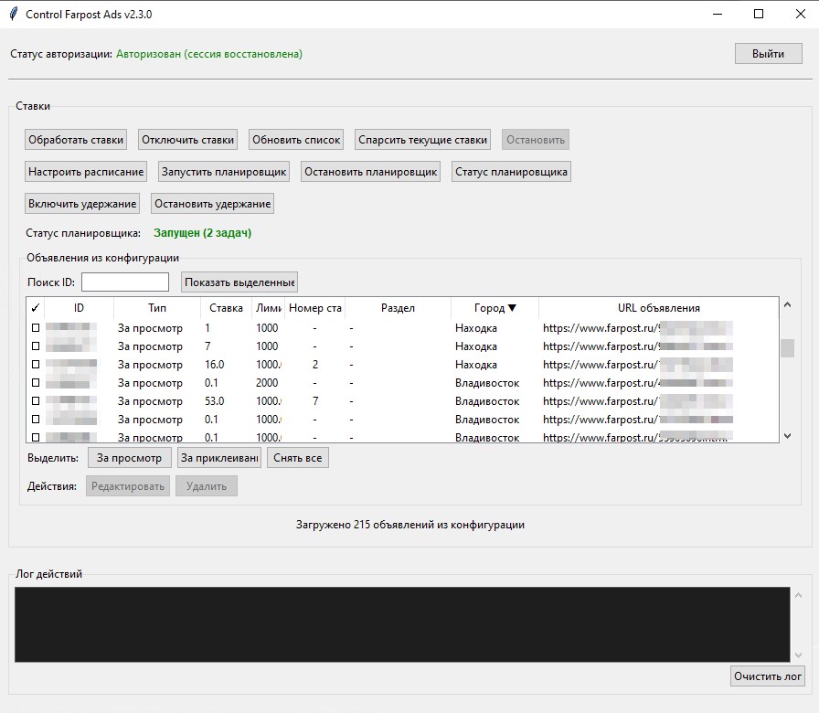Sort table by Город column header
The height and width of the screenshot is (713, 819).
[495, 308]
